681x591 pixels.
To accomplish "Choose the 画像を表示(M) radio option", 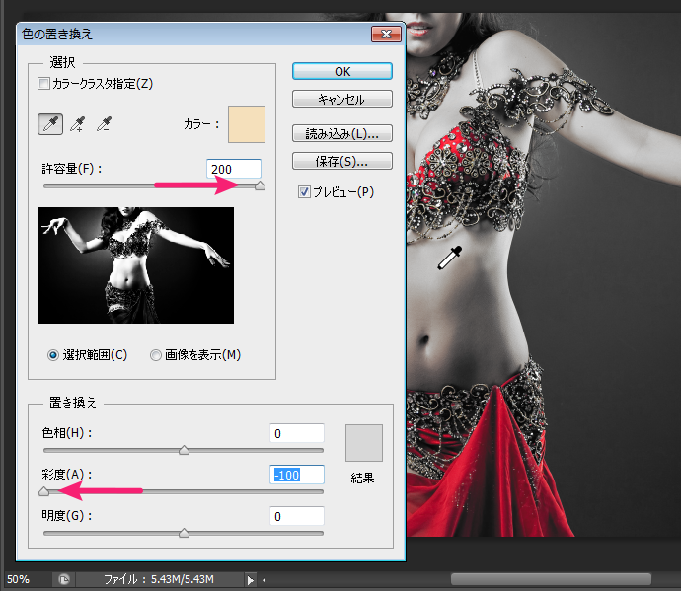I will [156, 355].
